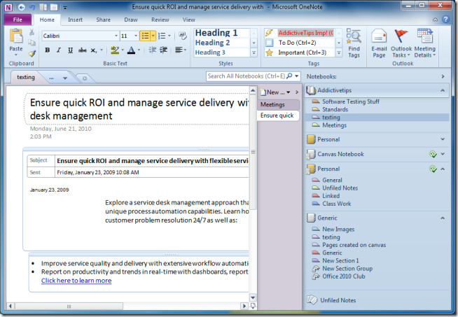Open the Software Testing Stuff section
The height and width of the screenshot is (317, 458).
[351, 101]
